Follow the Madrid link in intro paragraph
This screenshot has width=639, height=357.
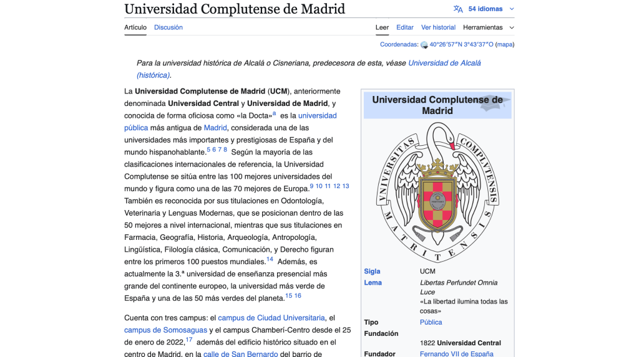click(x=215, y=128)
